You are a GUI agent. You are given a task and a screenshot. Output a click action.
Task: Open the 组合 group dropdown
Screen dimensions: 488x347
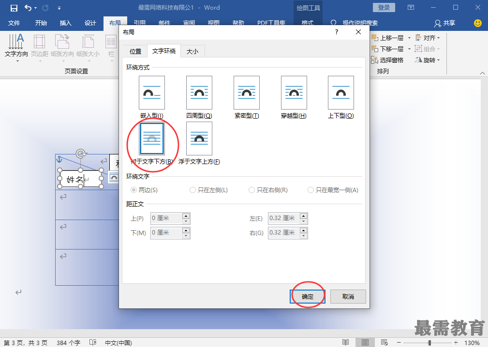click(428, 49)
